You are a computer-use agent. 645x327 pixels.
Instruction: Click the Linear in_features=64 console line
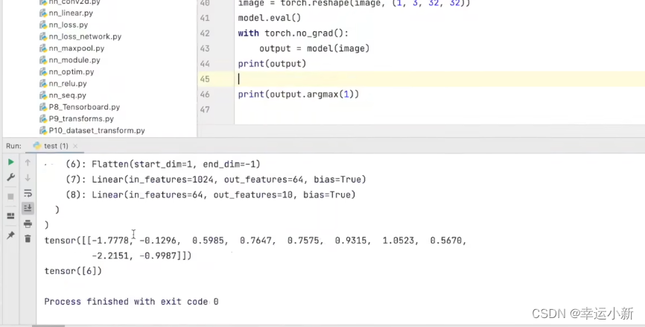coord(210,194)
